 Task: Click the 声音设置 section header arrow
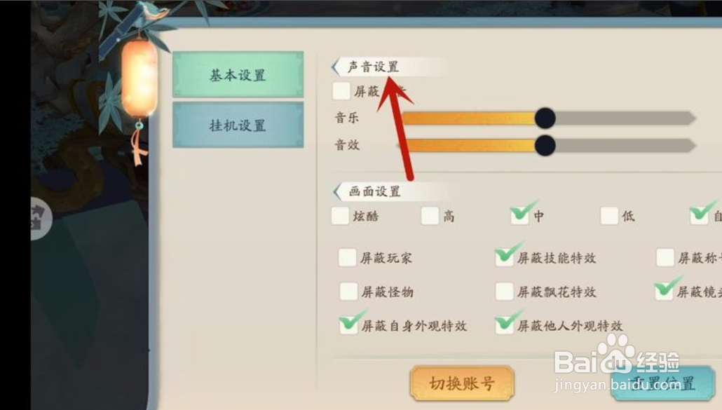click(x=336, y=67)
